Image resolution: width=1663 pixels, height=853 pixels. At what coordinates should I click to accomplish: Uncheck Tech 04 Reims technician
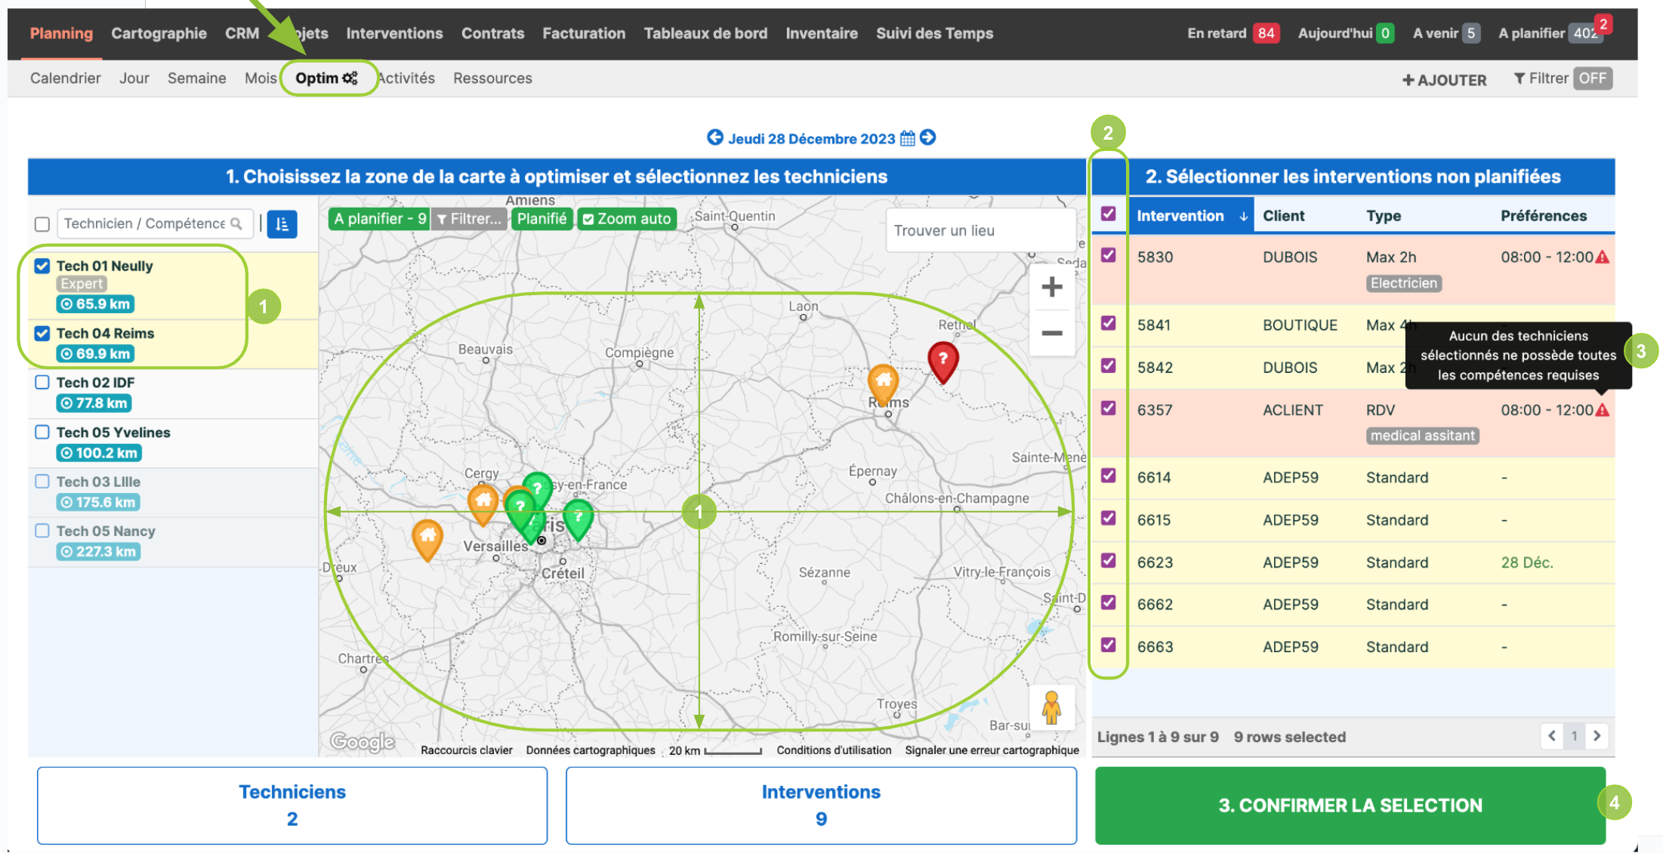click(x=42, y=333)
